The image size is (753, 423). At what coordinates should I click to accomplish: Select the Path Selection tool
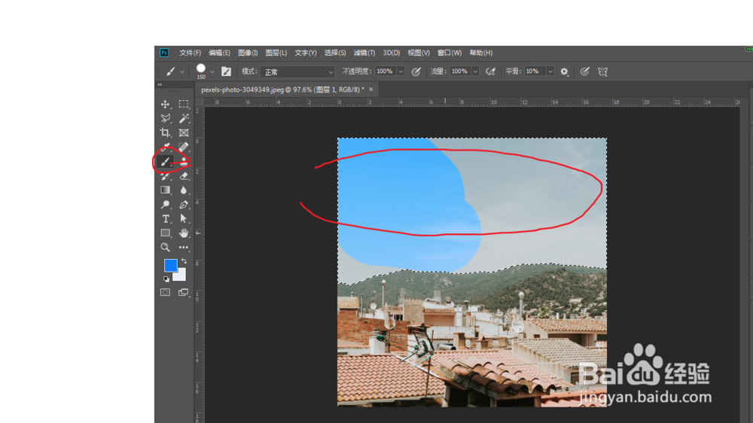(184, 219)
